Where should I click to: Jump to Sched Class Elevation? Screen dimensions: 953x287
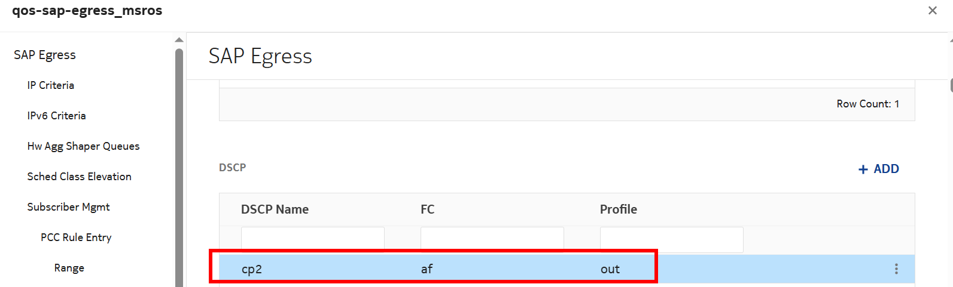79,177
